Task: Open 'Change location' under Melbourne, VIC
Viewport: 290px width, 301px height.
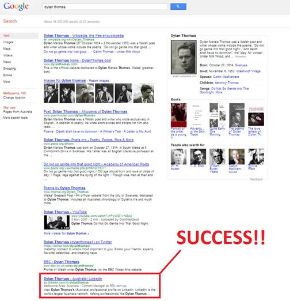Action: pyautogui.click(x=14, y=97)
